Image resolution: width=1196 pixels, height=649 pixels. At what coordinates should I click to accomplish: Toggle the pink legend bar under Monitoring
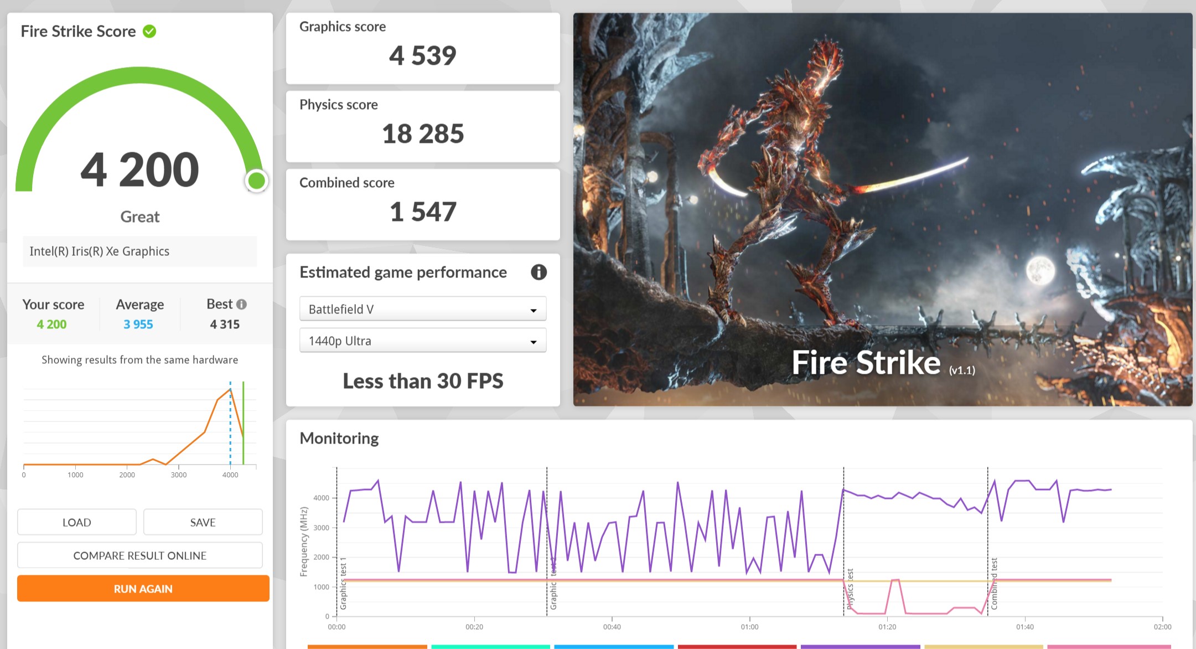(x=1109, y=646)
